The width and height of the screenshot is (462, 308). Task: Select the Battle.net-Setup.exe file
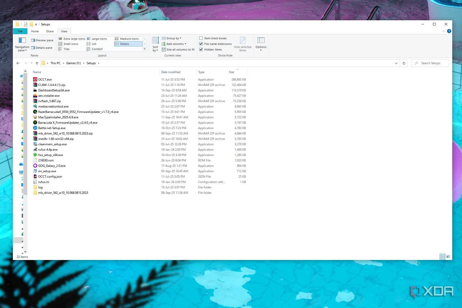[52, 128]
